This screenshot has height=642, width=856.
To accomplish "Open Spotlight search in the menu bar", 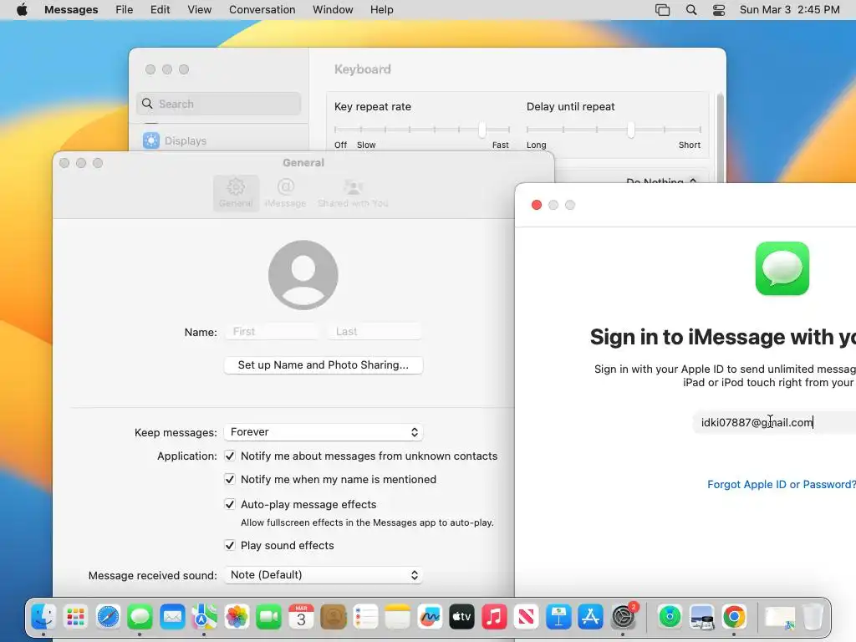I will [691, 10].
